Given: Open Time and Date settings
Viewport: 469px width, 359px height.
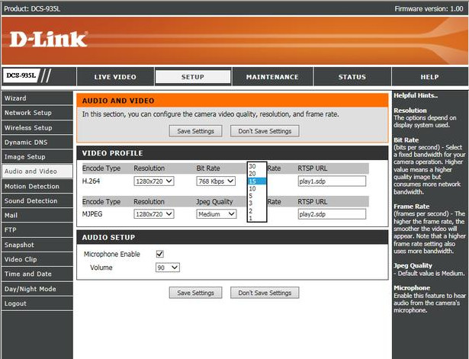Looking at the screenshot, I should (37, 274).
